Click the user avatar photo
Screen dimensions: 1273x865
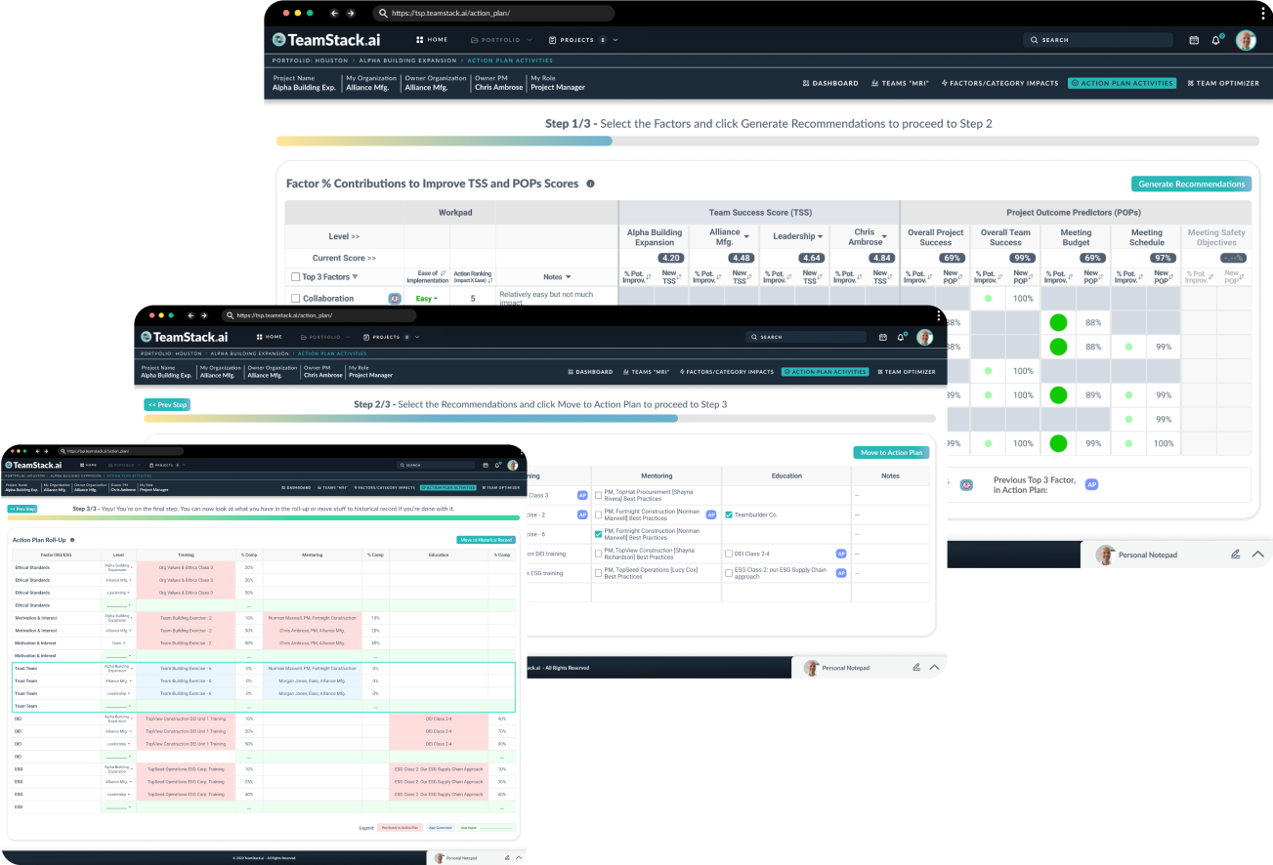pos(1246,40)
